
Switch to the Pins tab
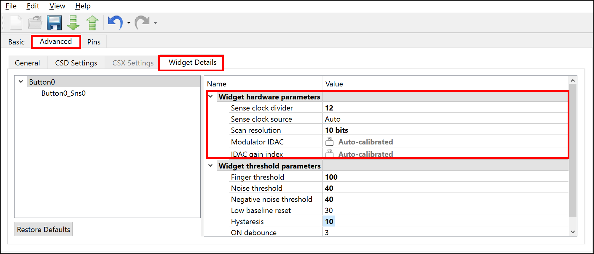coord(94,42)
